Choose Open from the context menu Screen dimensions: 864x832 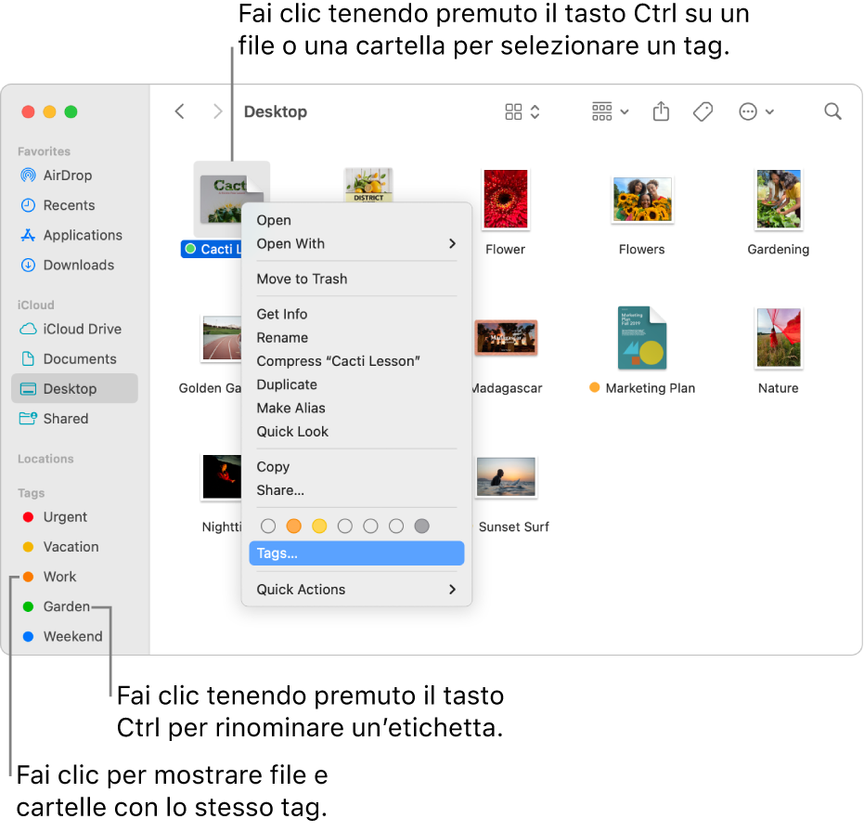(x=356, y=220)
